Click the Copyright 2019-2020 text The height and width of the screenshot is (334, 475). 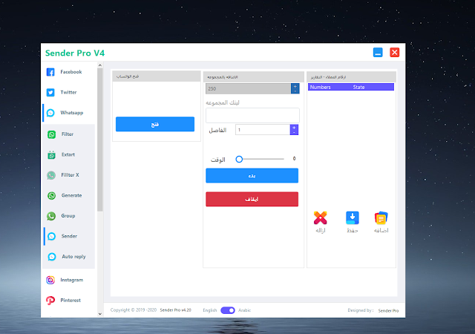coord(134,310)
